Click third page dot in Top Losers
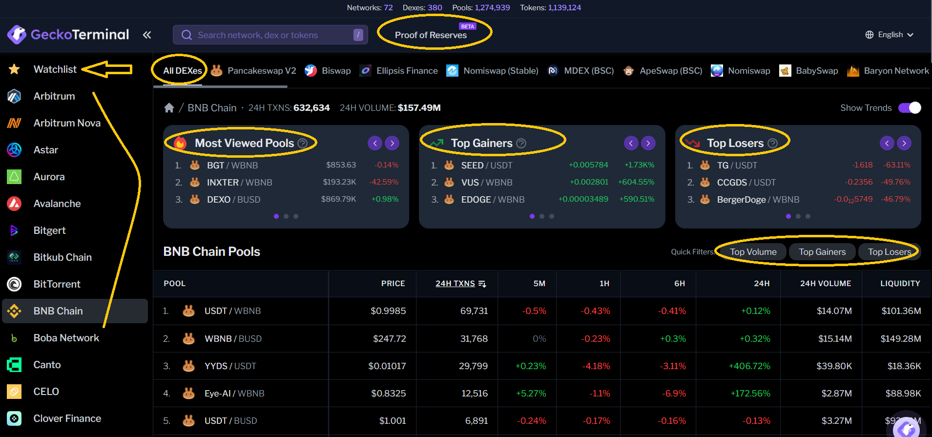This screenshot has height=437, width=932. coord(808,216)
